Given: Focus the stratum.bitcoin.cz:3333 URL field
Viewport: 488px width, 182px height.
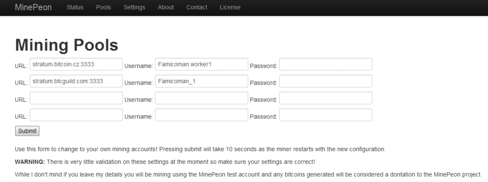Looking at the screenshot, I should tap(76, 64).
